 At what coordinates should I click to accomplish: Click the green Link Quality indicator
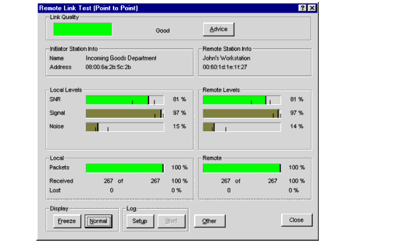pyautogui.click(x=83, y=29)
